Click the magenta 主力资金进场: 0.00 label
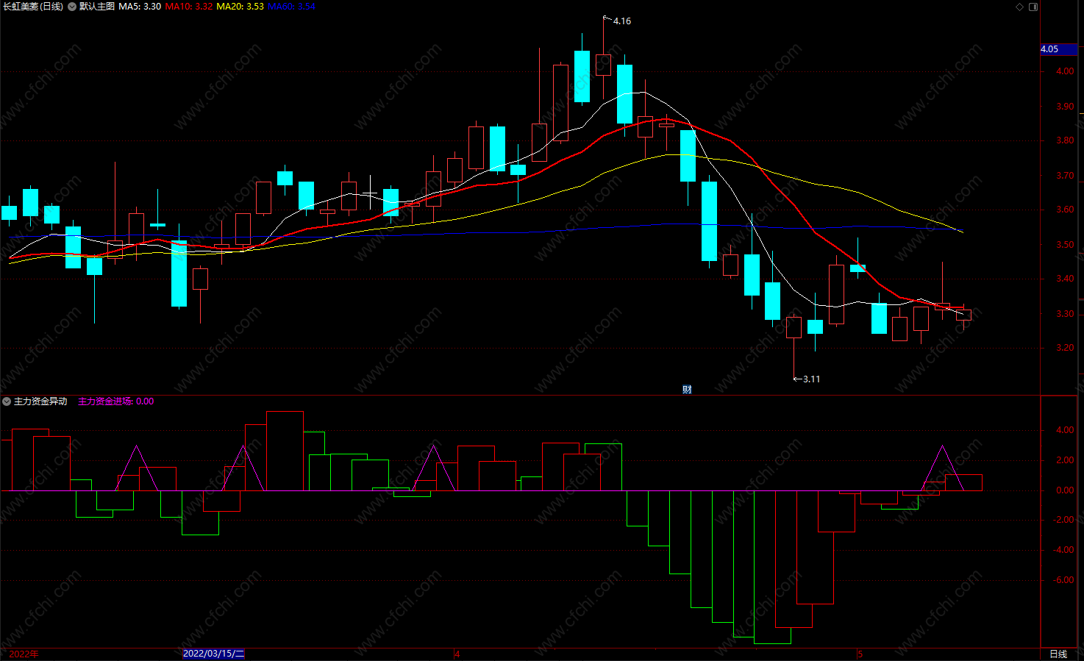The image size is (1084, 661). [x=116, y=401]
